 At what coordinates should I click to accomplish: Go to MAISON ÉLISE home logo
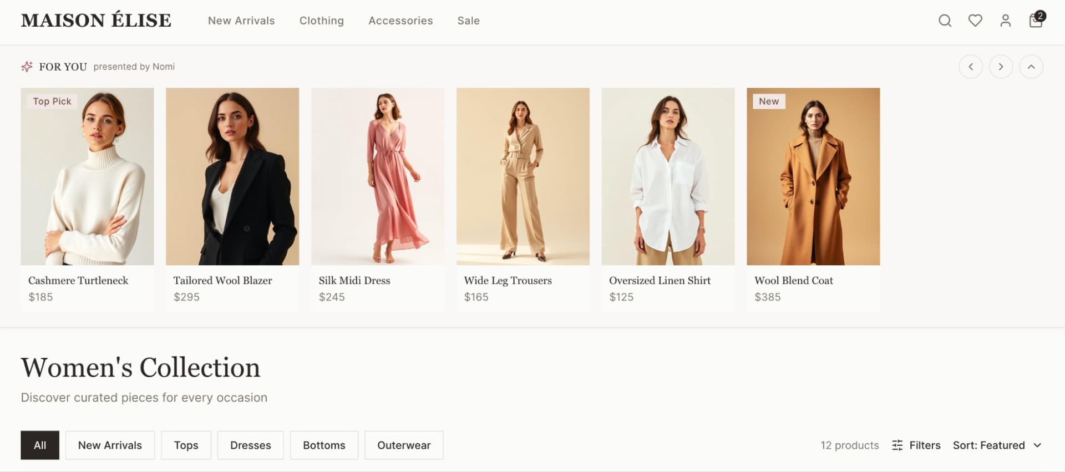[x=96, y=21]
